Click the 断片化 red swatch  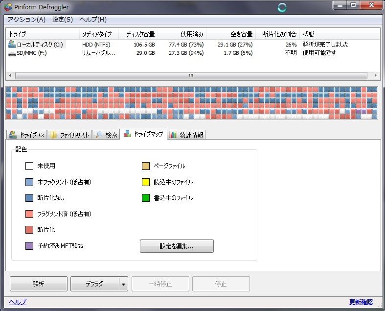[x=29, y=230]
